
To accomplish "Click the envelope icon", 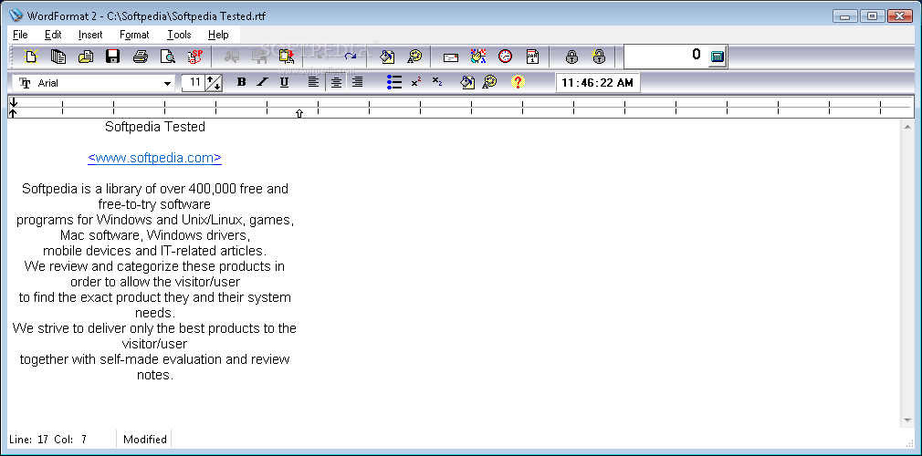I will 451,57.
